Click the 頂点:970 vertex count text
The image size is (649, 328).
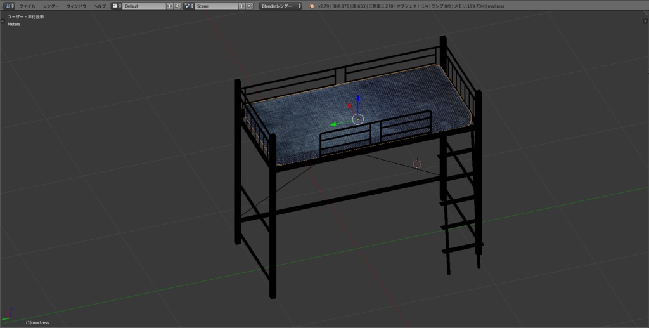point(340,6)
